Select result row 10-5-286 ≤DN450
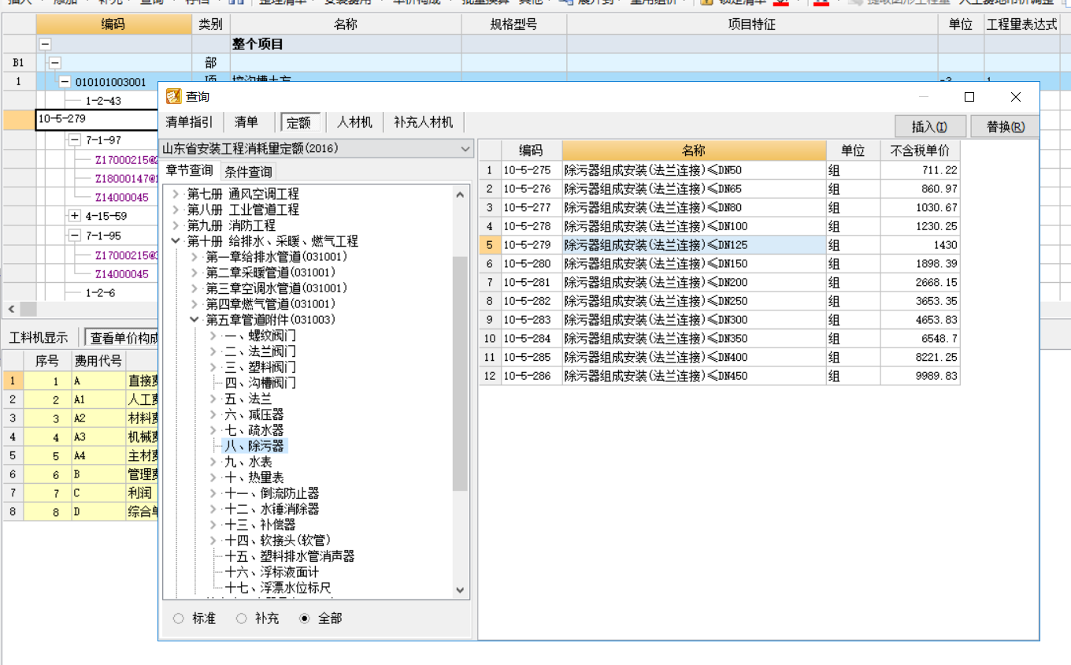The image size is (1071, 665). (x=719, y=376)
